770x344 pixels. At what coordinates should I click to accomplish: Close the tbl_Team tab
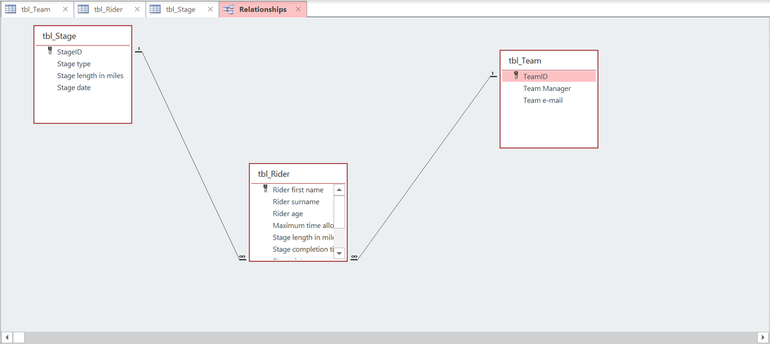click(x=65, y=10)
